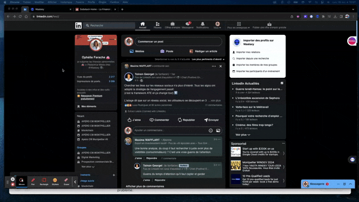Open Afficher menu in menu bar
359x202 pixels.
coord(52,2)
